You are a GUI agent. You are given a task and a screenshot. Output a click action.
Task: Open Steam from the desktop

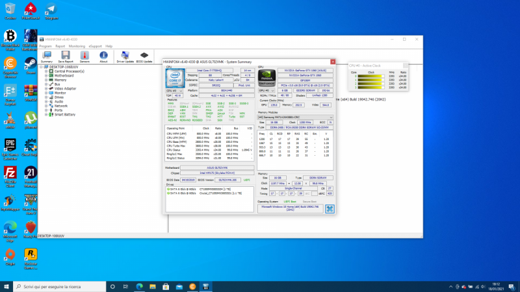(x=30, y=64)
